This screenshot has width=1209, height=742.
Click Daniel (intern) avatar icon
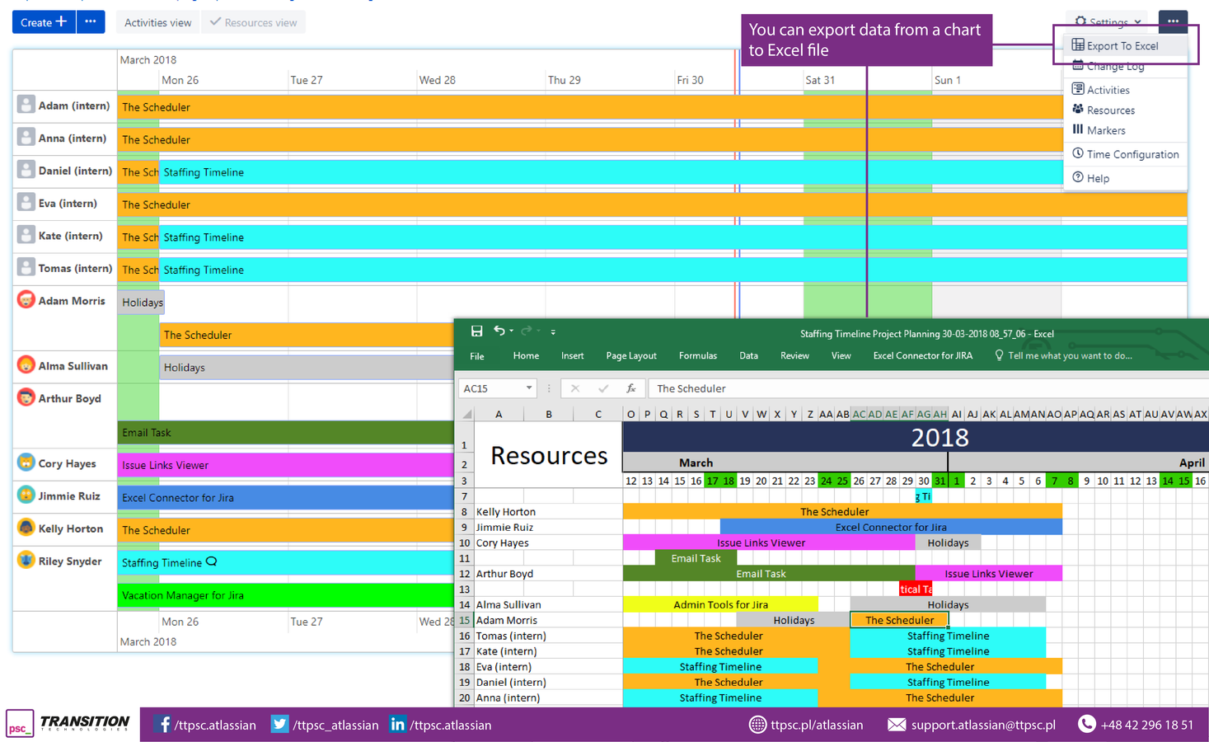pyautogui.click(x=26, y=170)
